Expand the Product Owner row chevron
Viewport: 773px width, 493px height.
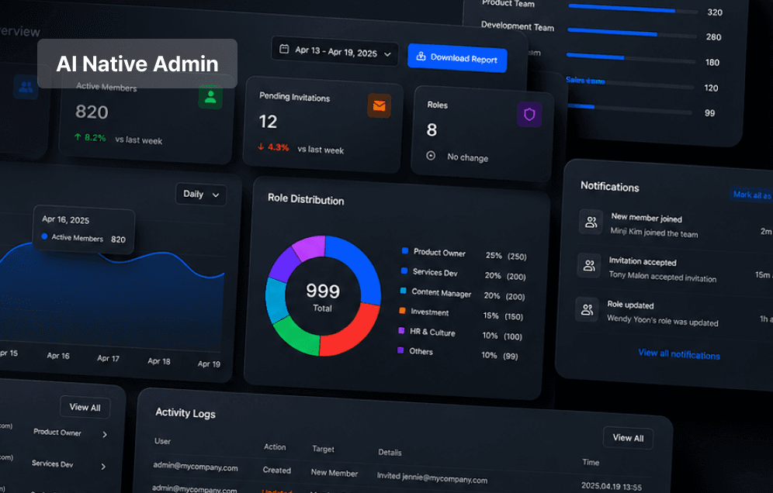(105, 434)
